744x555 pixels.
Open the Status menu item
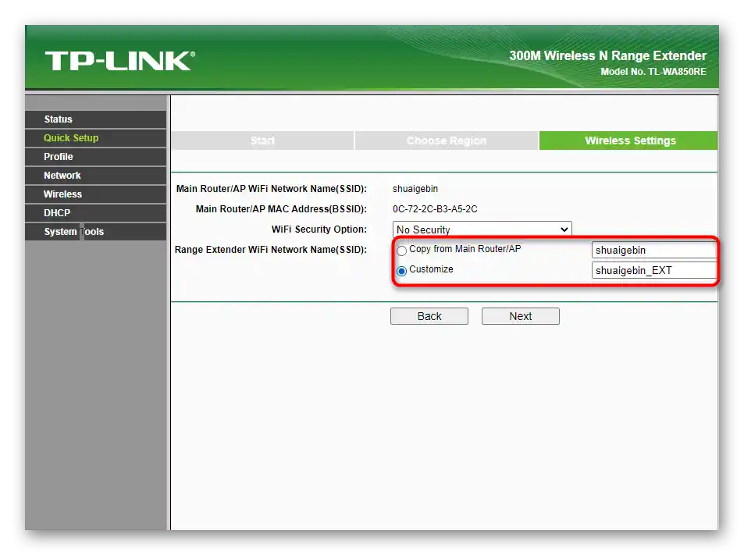95,119
